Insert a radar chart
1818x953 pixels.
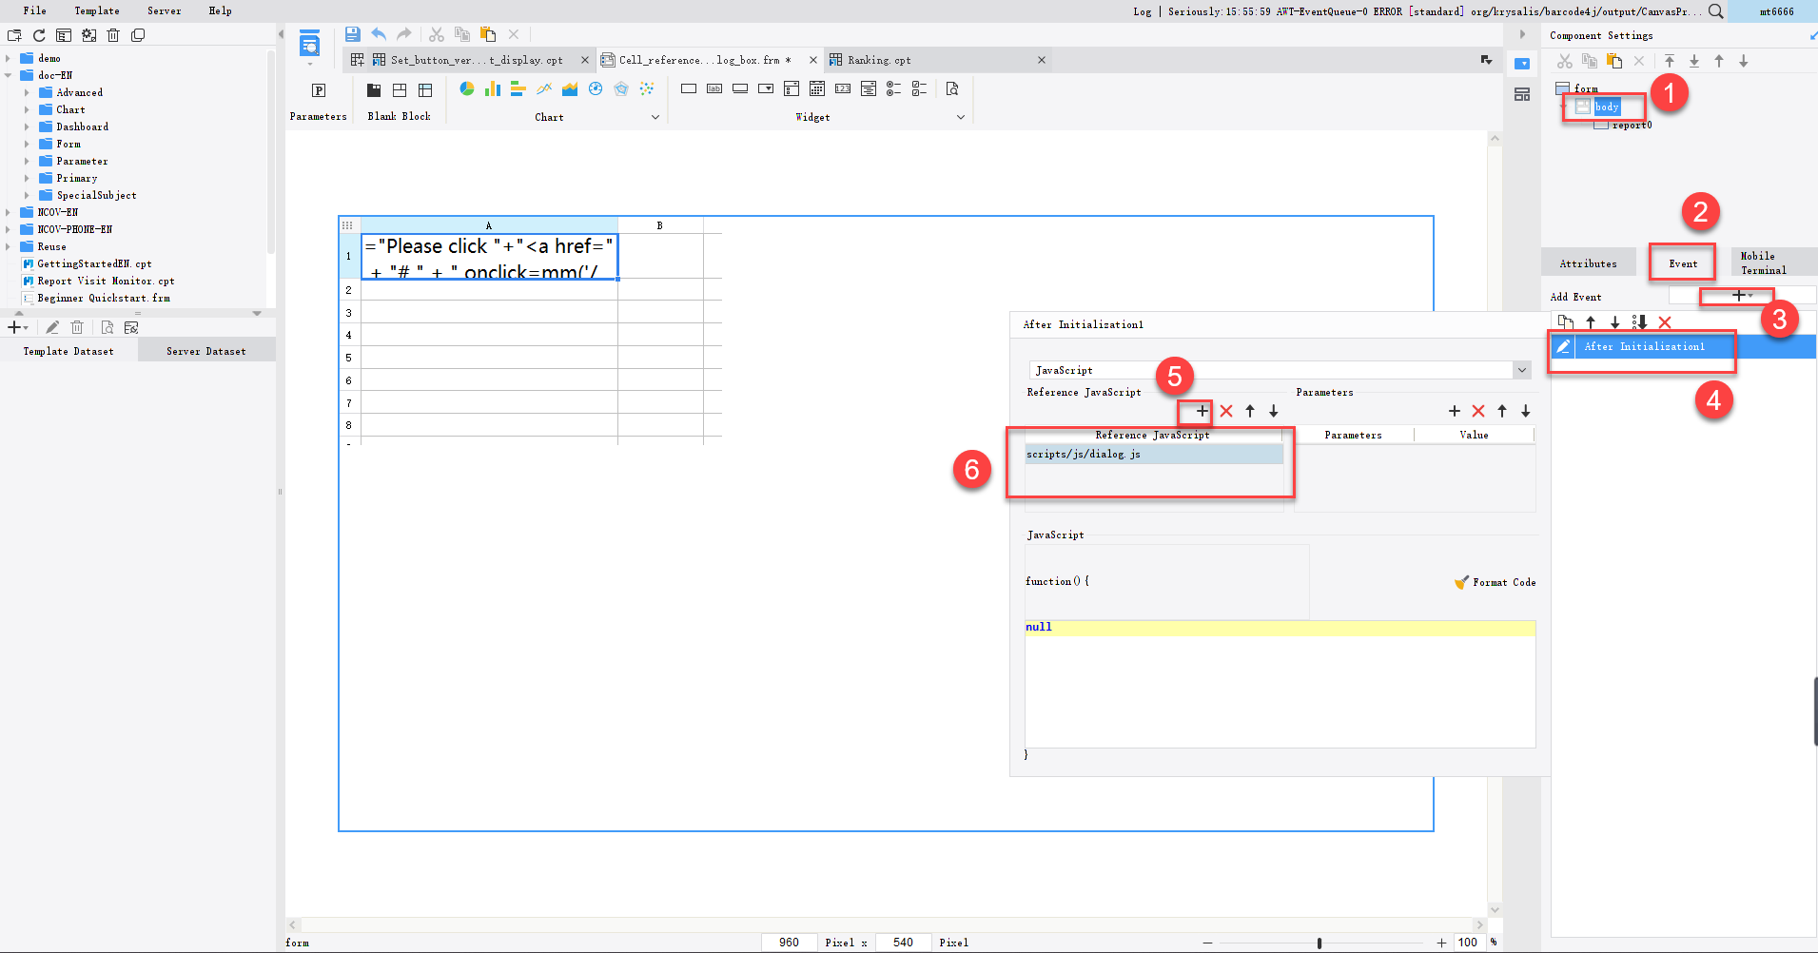[x=621, y=88]
